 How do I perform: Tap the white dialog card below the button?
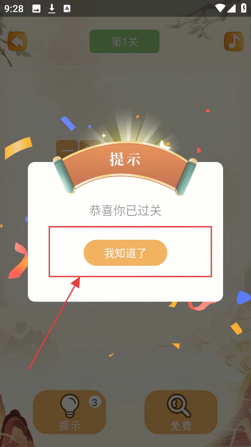coord(125,289)
